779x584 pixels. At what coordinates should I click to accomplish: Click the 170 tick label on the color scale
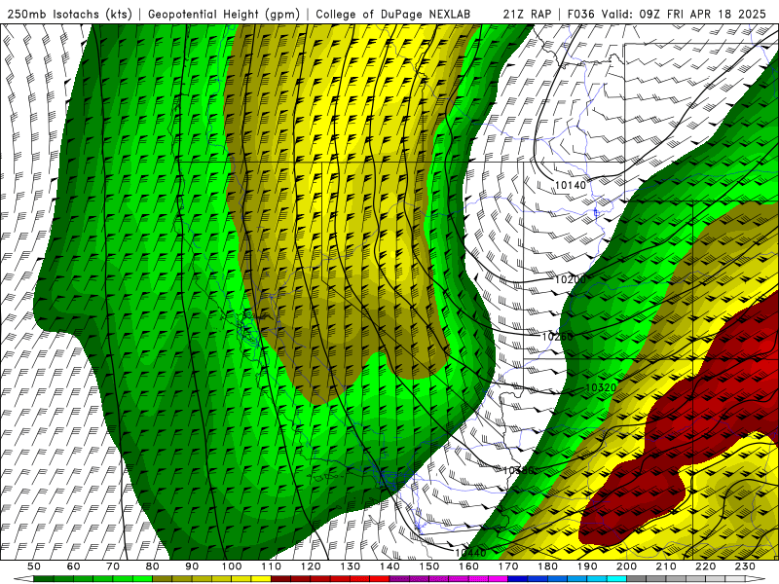point(507,566)
